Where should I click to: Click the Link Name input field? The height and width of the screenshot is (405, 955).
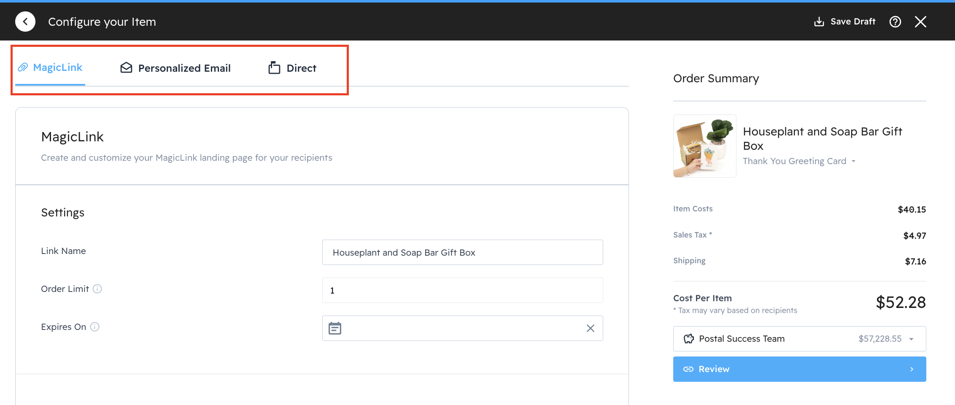pyautogui.click(x=462, y=252)
